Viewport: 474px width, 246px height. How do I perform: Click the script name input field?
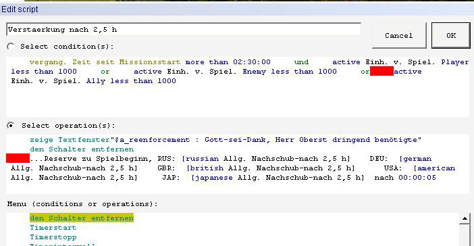coord(184,29)
